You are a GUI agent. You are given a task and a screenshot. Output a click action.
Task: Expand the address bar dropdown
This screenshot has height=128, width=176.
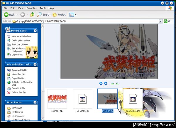pyautogui.click(x=160, y=21)
